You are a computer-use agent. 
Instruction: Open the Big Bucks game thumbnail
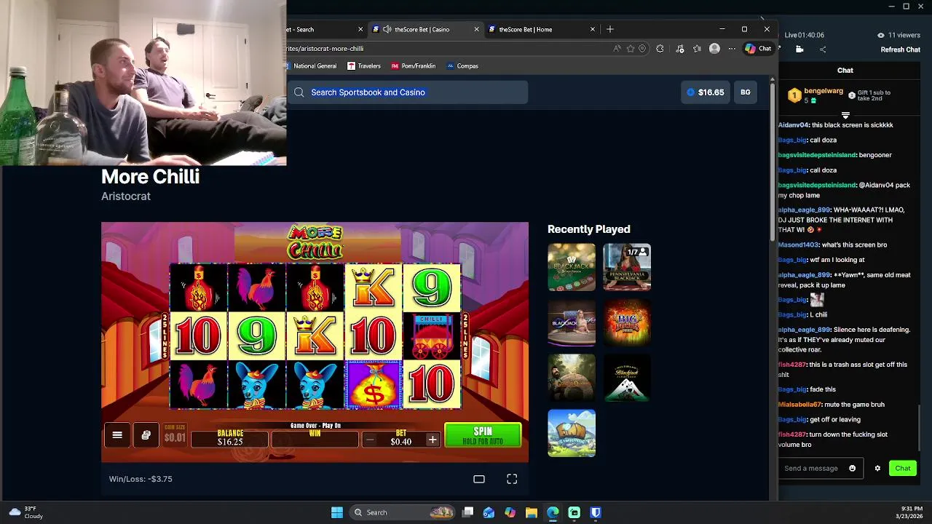(627, 322)
